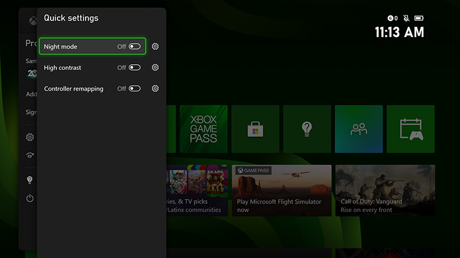Select the High contrast row label
This screenshot has width=460, height=258.
point(63,68)
